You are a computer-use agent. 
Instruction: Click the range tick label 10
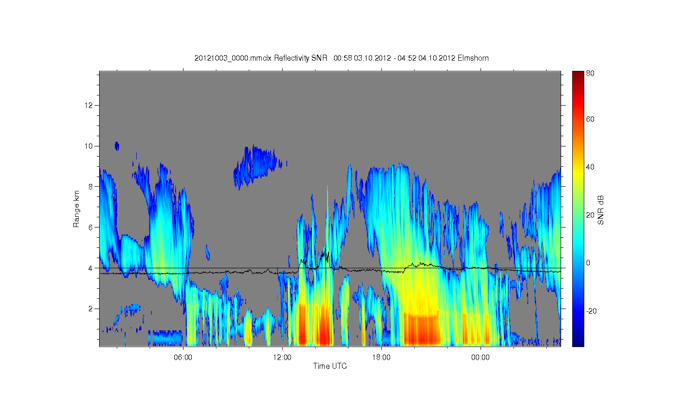click(89, 146)
